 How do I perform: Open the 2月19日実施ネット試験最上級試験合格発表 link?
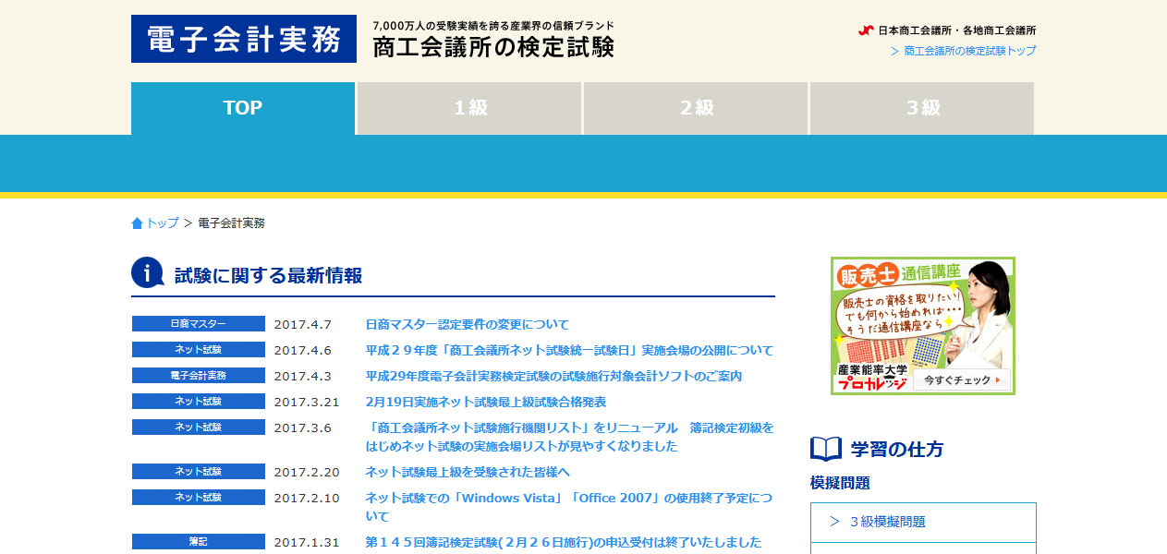click(486, 403)
